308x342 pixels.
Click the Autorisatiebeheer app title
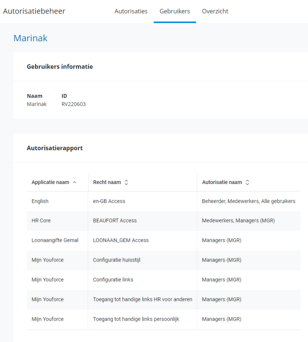click(34, 11)
